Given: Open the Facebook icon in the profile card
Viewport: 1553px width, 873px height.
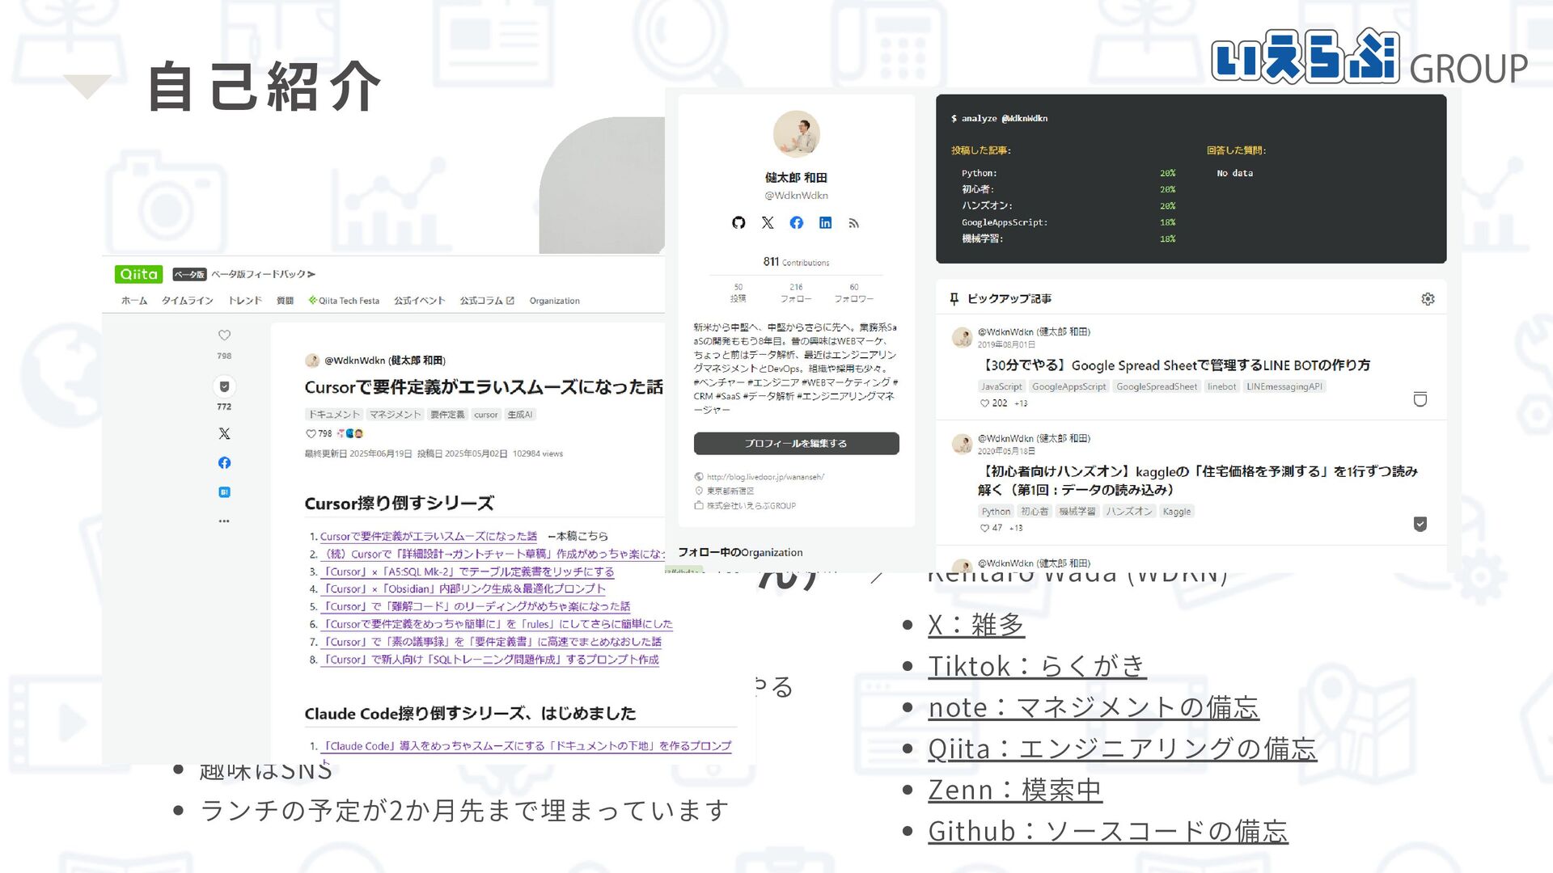Looking at the screenshot, I should pos(797,222).
